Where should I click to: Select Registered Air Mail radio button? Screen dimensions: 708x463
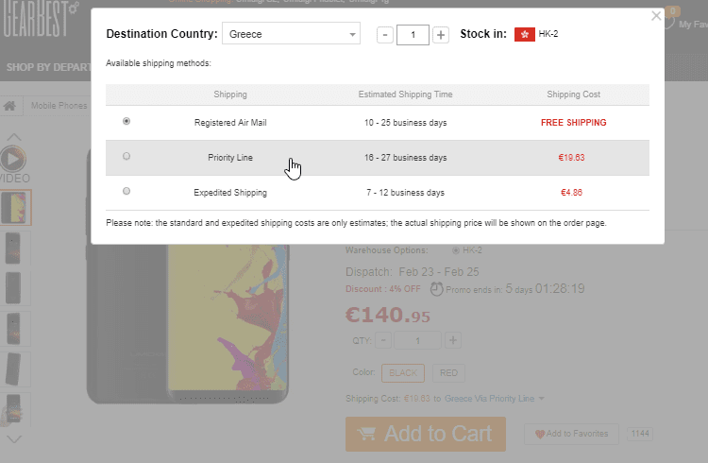[126, 122]
